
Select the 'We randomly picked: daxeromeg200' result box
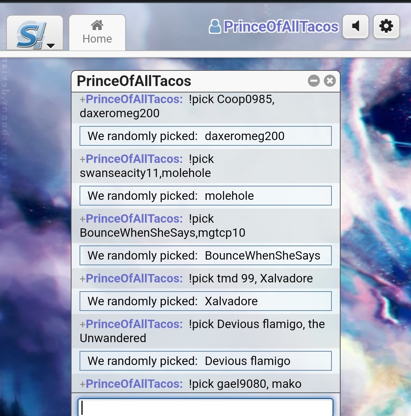(x=205, y=135)
